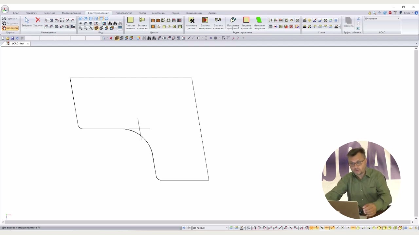Open the Производство tab
Image resolution: width=419 pixels, height=235 pixels.
[124, 13]
